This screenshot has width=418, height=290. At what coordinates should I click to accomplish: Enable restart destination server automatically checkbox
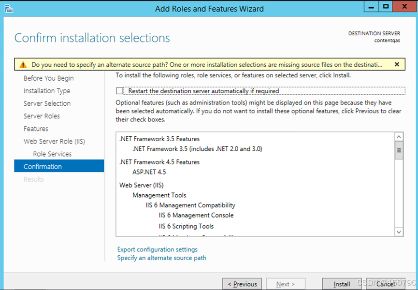click(119, 91)
